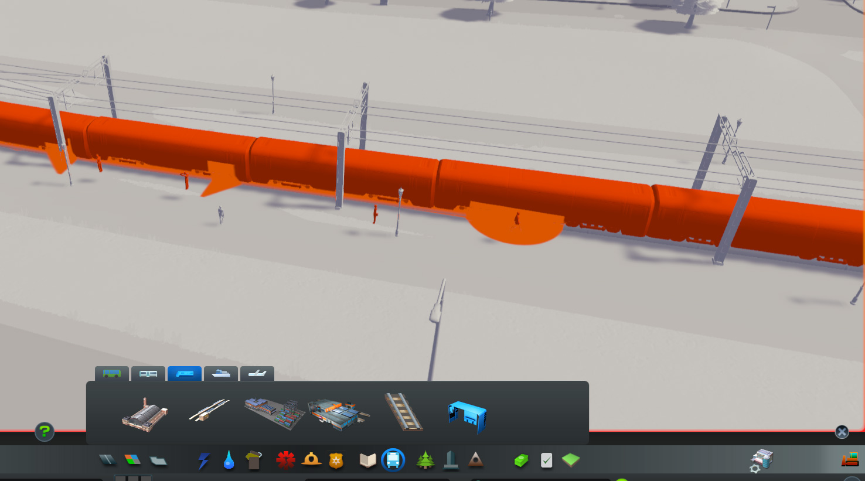Screen dimensions: 865x481
Task: Open Fire Department helmet menu
Action: [311, 460]
